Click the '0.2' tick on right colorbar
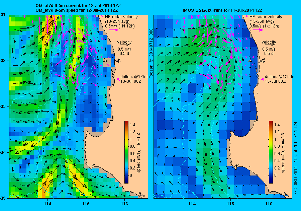The width and height of the screenshot is (301, 211). pos(277,168)
